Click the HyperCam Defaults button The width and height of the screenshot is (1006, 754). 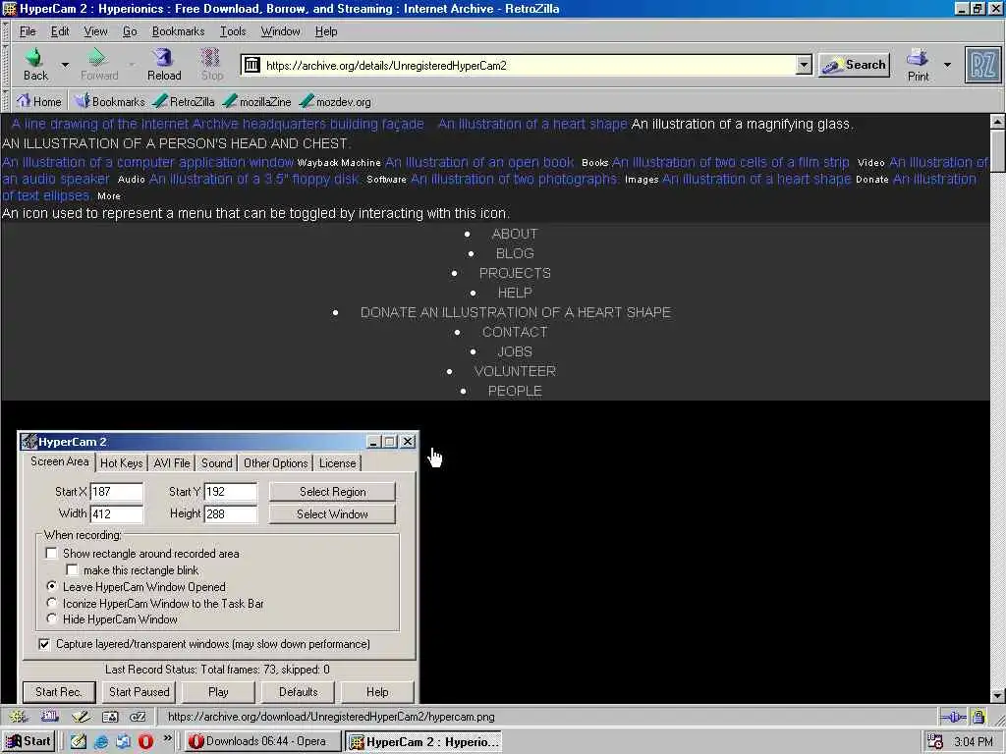coord(299,692)
